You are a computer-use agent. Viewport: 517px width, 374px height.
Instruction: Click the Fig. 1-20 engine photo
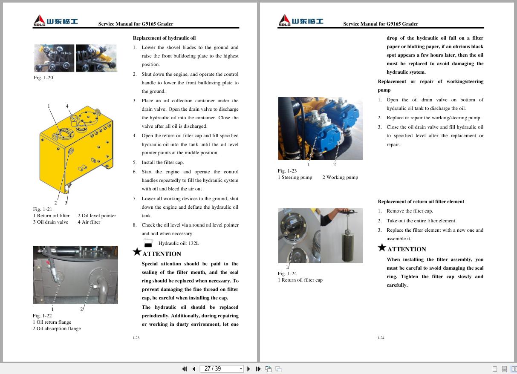(x=75, y=58)
